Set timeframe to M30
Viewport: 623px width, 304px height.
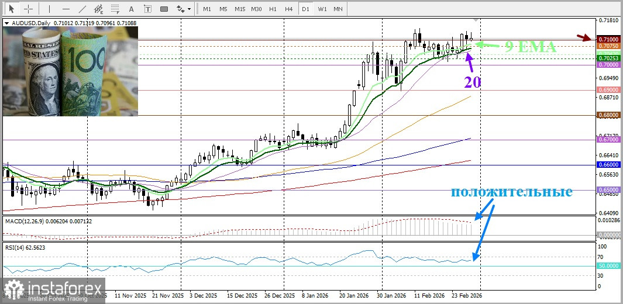(x=256, y=9)
